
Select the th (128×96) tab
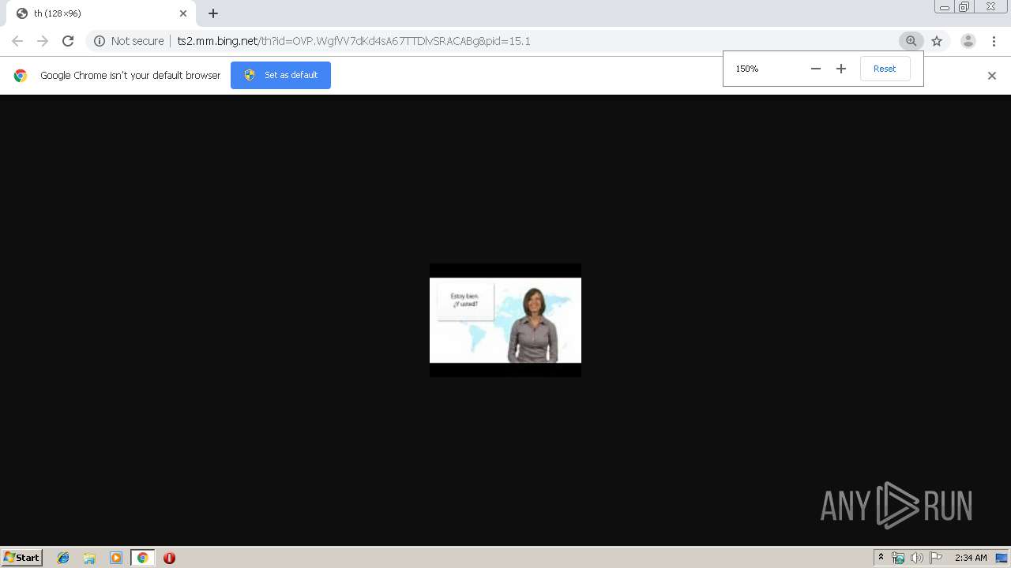tap(103, 13)
